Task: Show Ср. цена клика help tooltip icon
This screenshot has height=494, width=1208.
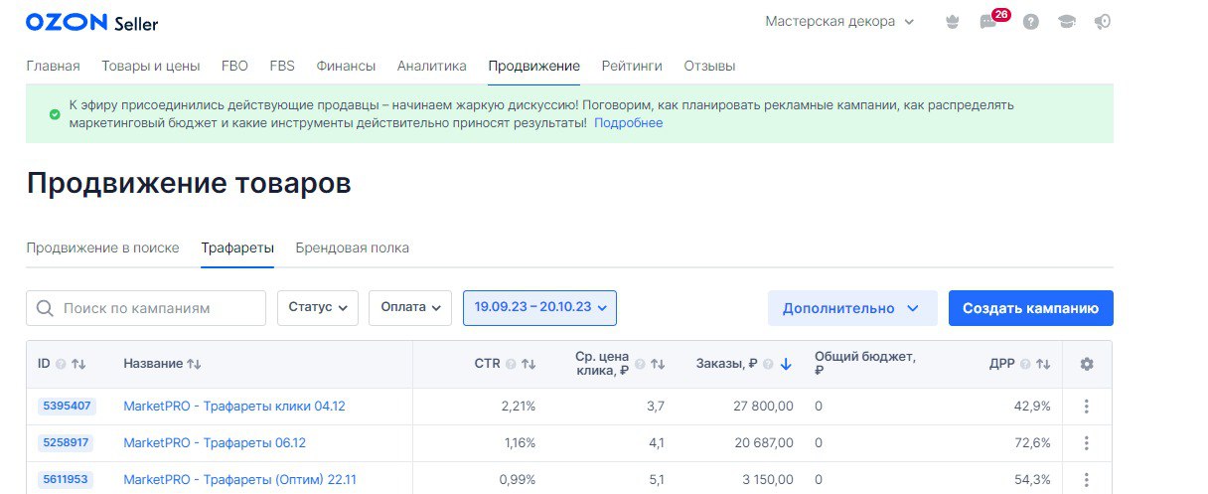Action: [x=640, y=365]
